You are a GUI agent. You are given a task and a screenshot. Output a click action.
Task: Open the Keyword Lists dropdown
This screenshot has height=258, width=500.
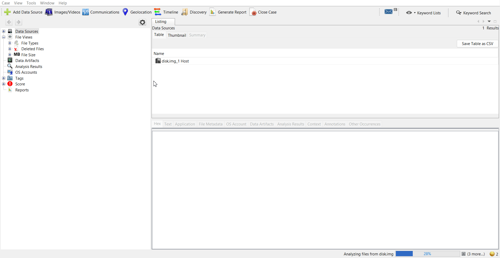[x=423, y=13]
